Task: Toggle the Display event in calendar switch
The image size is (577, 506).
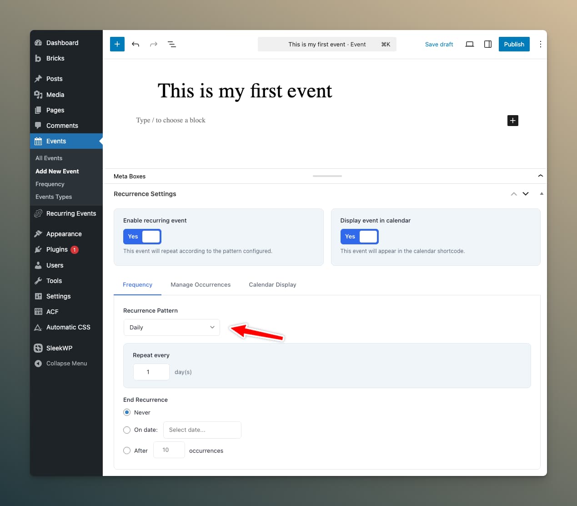Action: [359, 237]
